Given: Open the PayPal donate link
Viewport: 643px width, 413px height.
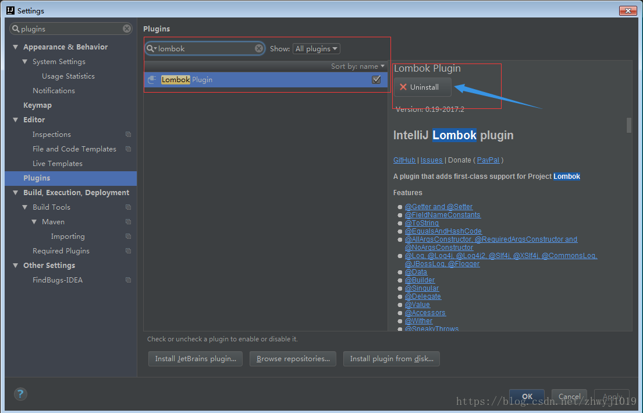Looking at the screenshot, I should point(488,160).
